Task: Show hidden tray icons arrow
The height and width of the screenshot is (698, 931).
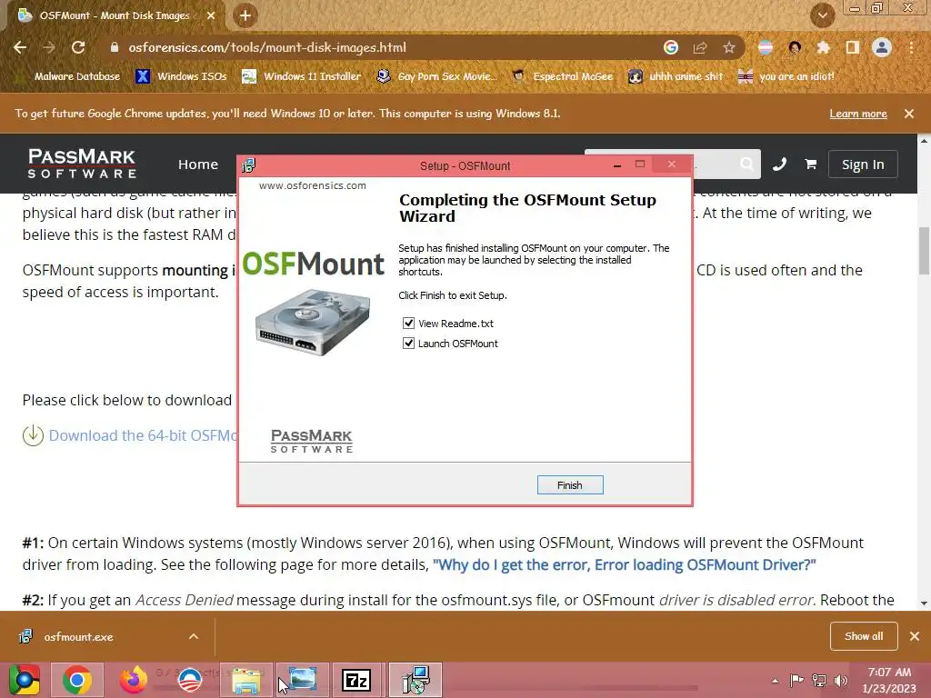Action: (x=776, y=681)
